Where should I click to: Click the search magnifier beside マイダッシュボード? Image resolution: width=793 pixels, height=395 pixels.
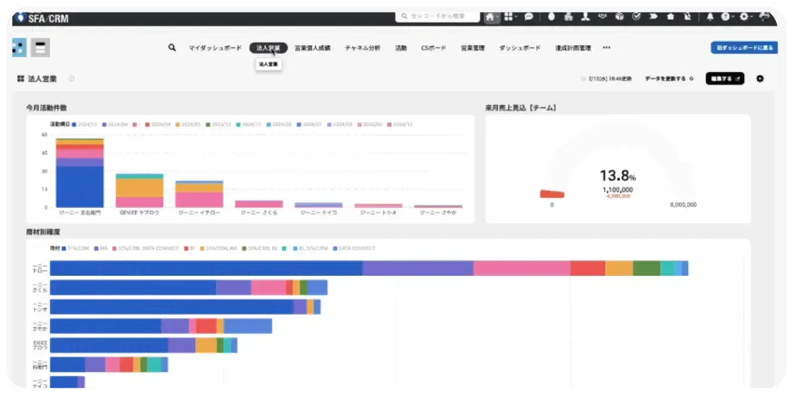[x=172, y=48]
